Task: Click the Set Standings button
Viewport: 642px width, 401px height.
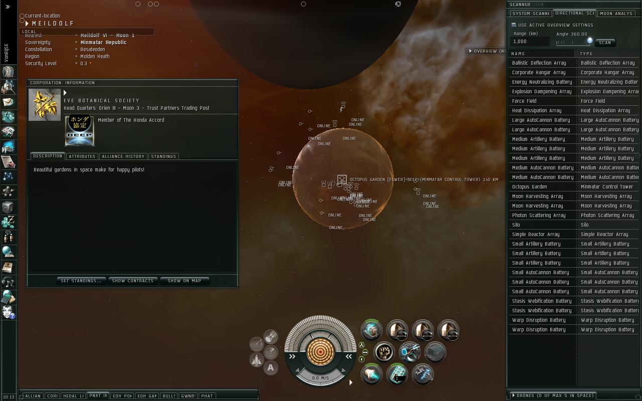Action: [81, 281]
